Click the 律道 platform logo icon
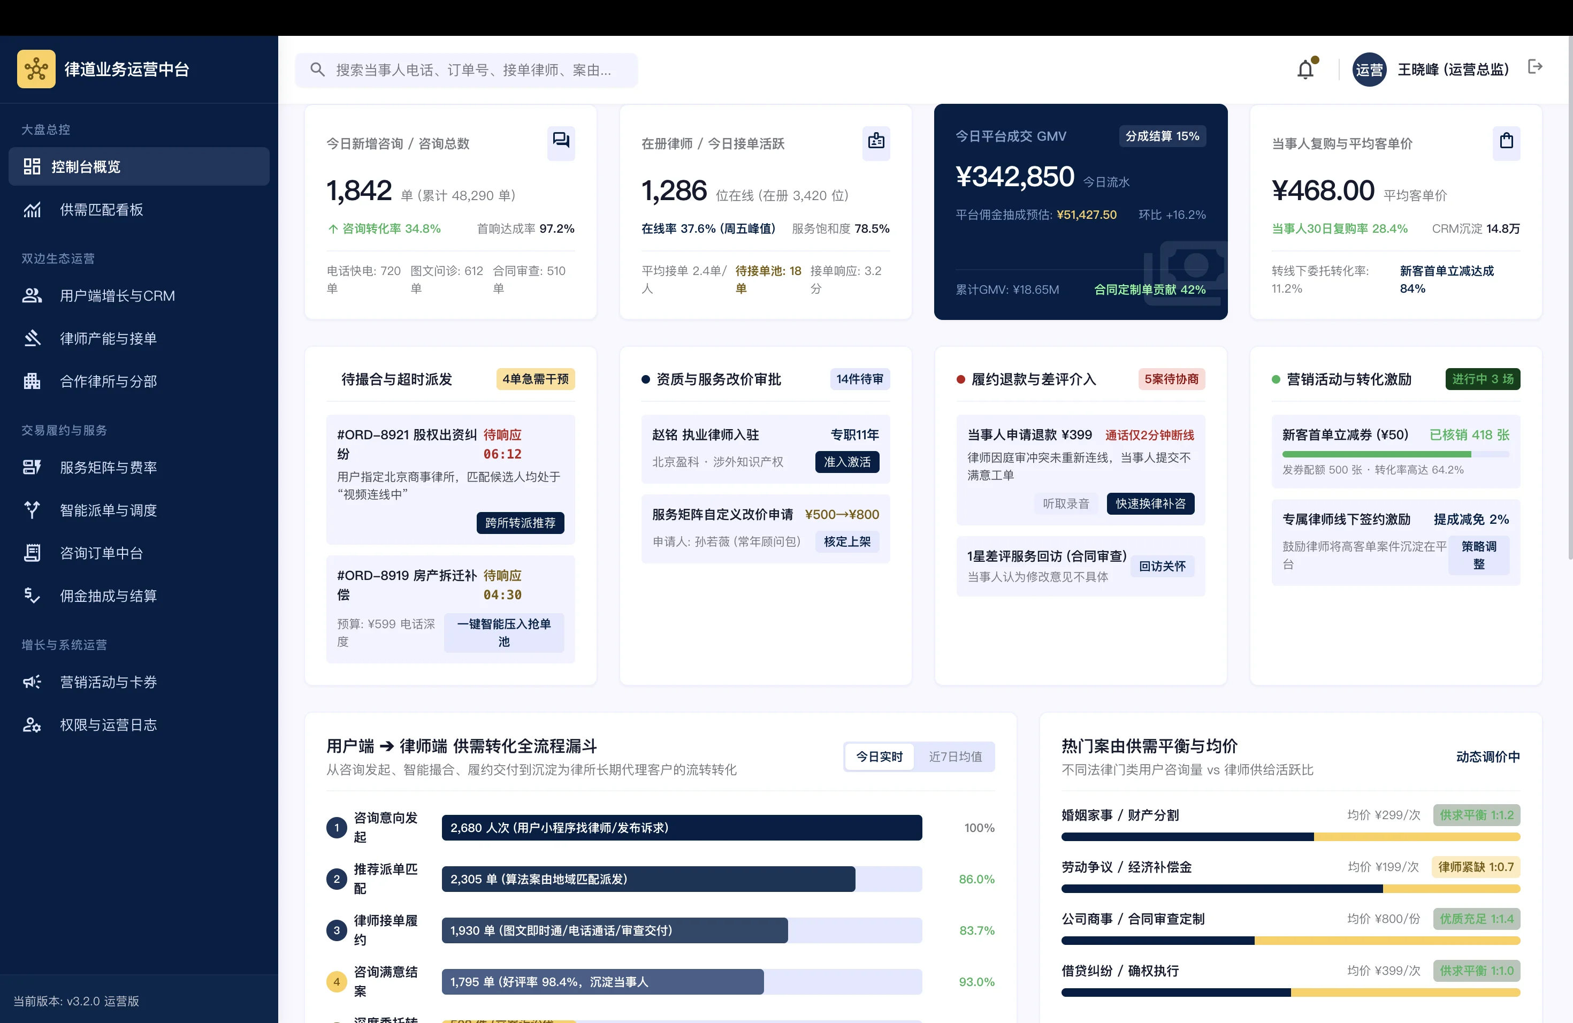This screenshot has width=1573, height=1023. [x=36, y=68]
